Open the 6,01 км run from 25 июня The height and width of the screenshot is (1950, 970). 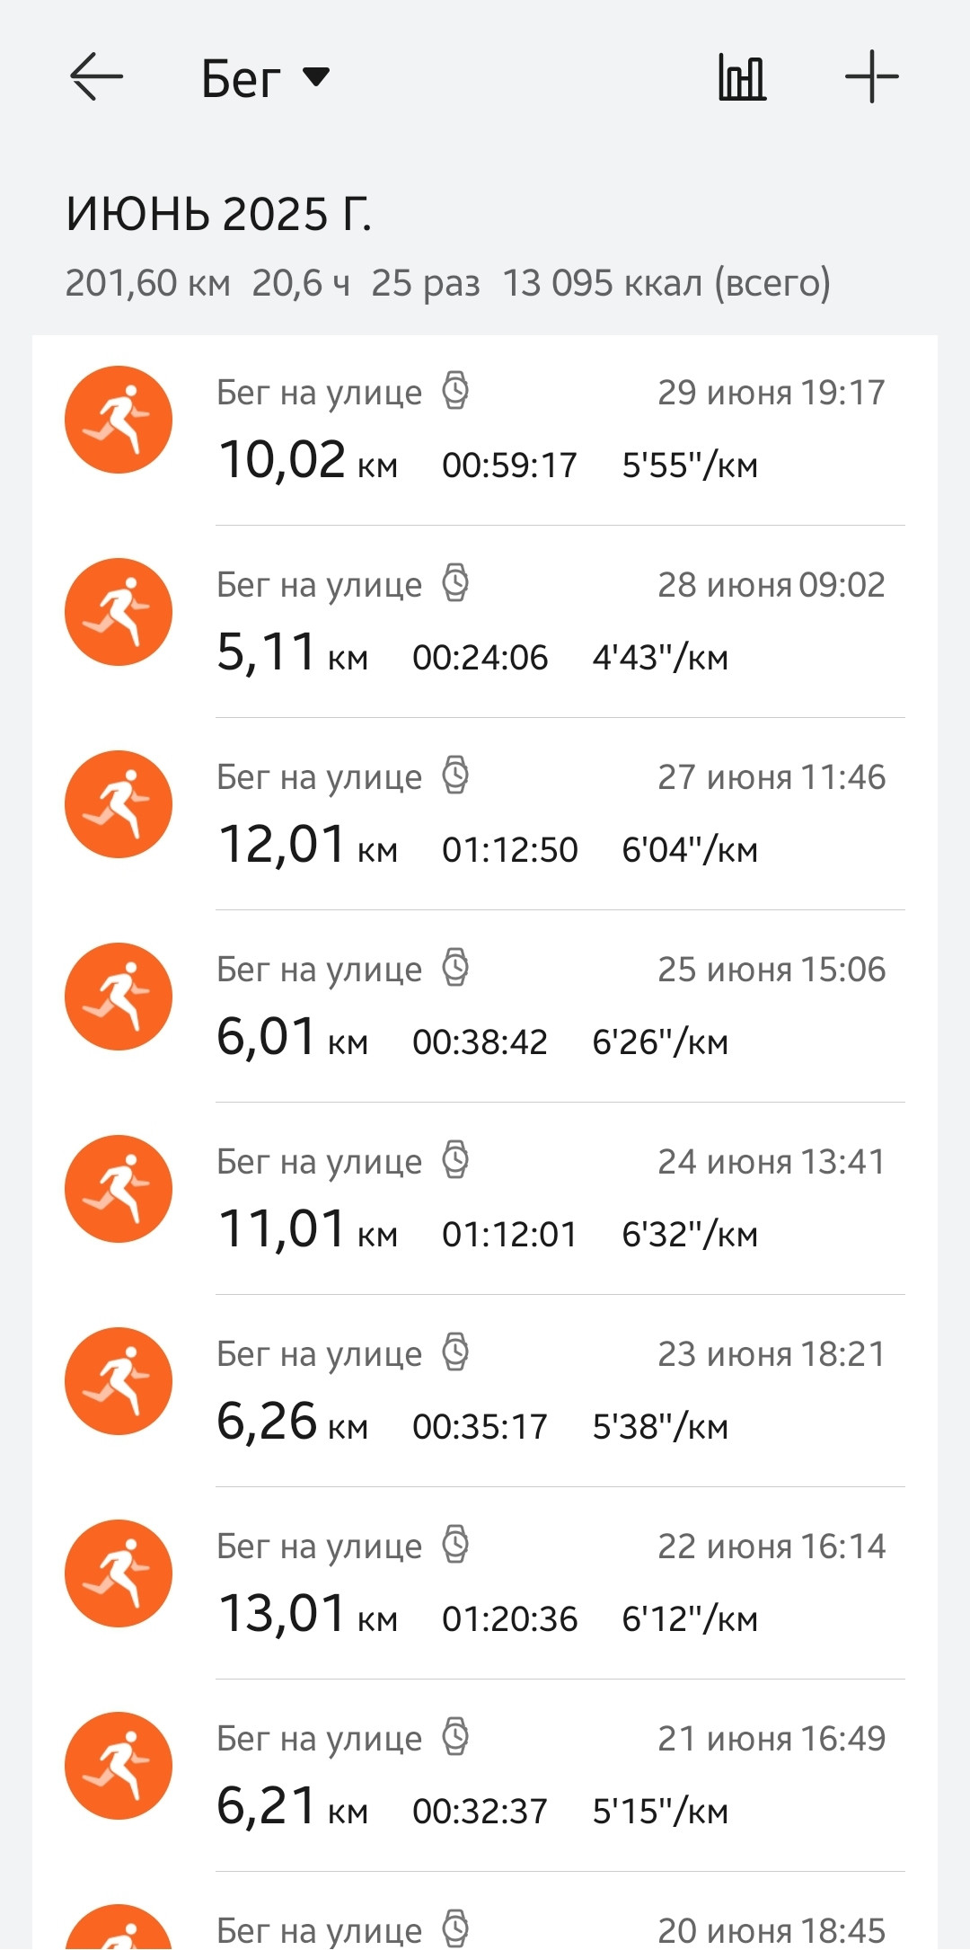[x=485, y=1006]
